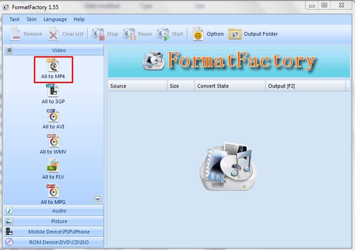Sort by the Size column header
Image resolution: width=355 pixels, height=250 pixels.
(x=181, y=86)
